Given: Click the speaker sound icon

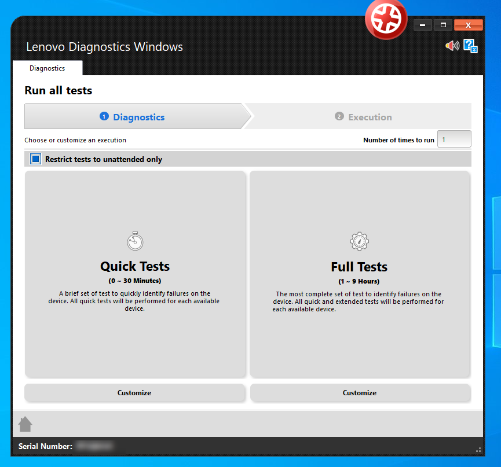Looking at the screenshot, I should pyautogui.click(x=452, y=46).
